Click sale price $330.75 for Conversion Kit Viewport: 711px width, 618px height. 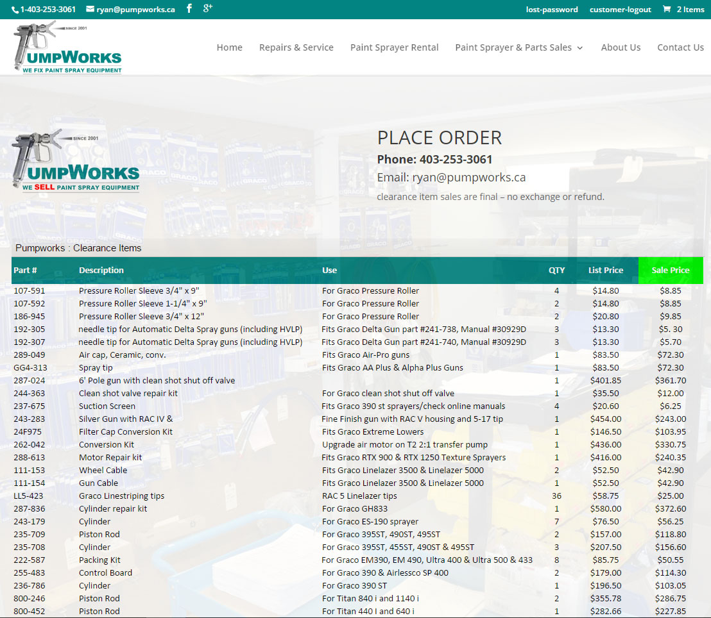pyautogui.click(x=670, y=444)
